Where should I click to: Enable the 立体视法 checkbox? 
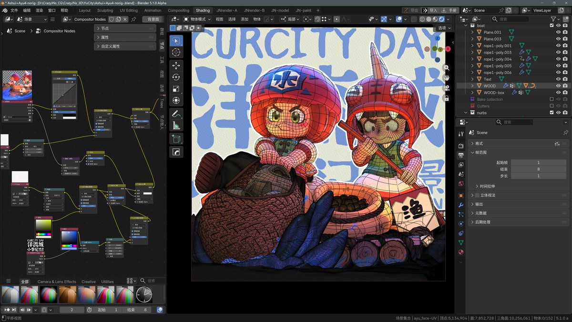476,195
